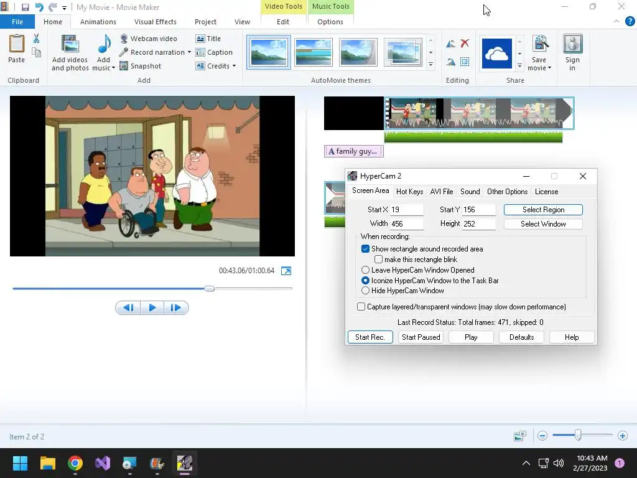Click the Save icon in quick access toolbar
Viewport: 637px width, 478px height.
click(x=25, y=7)
